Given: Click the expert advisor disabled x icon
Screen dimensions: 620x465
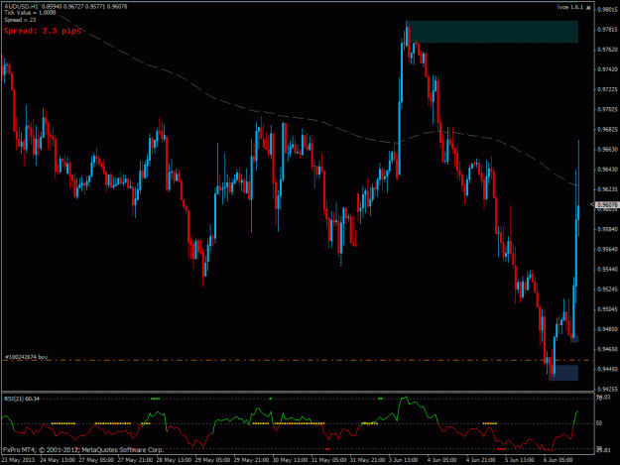Looking at the screenshot, I should click(588, 8).
